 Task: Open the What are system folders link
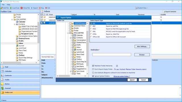121,76
